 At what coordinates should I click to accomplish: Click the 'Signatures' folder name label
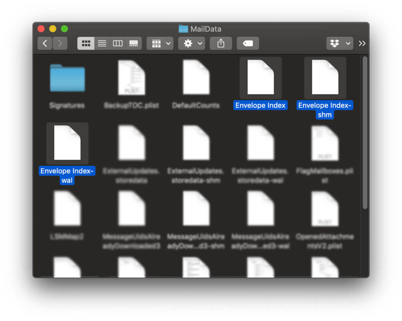click(67, 105)
